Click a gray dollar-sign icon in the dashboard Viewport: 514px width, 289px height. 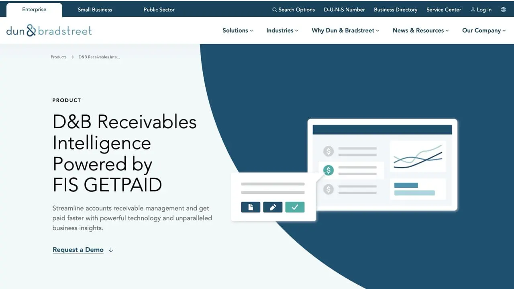pos(328,152)
